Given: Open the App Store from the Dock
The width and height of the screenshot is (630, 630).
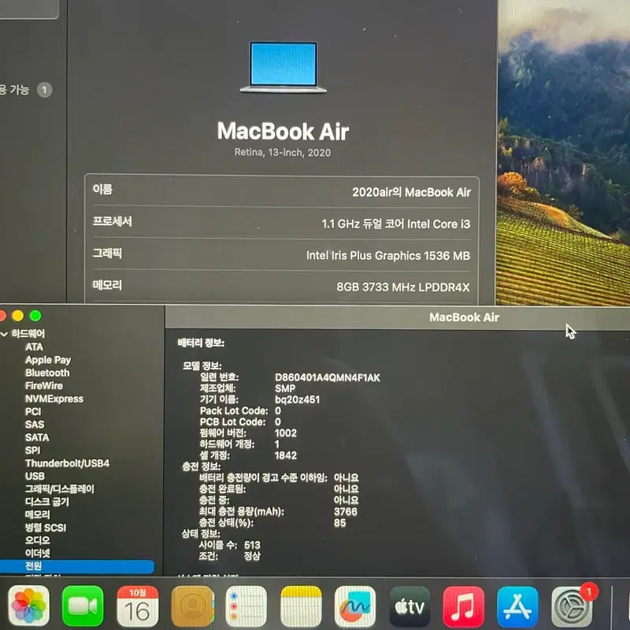Looking at the screenshot, I should [518, 606].
